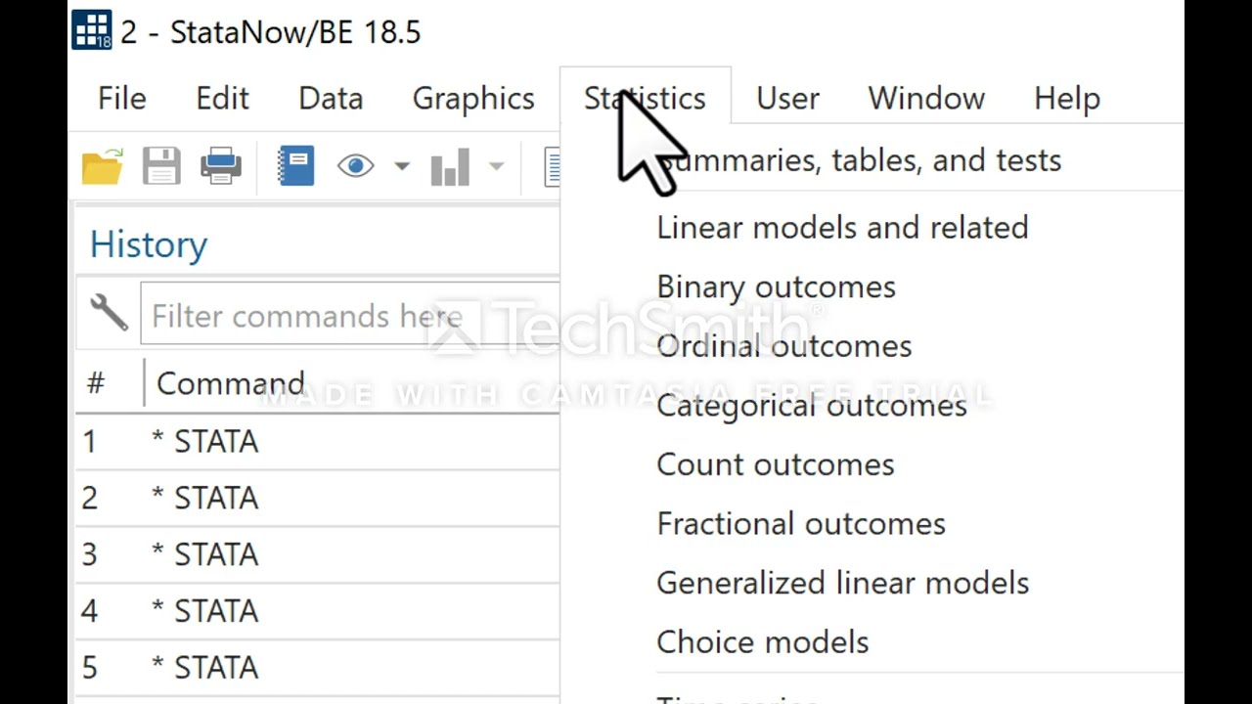Click the # column header

tap(95, 383)
